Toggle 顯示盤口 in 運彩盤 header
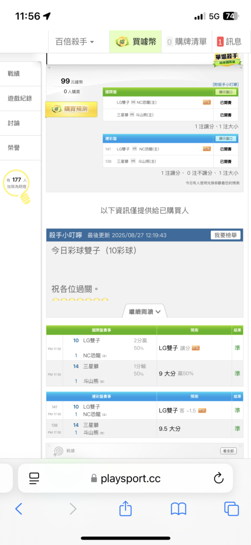The width and height of the screenshot is (251, 545). click(x=225, y=138)
